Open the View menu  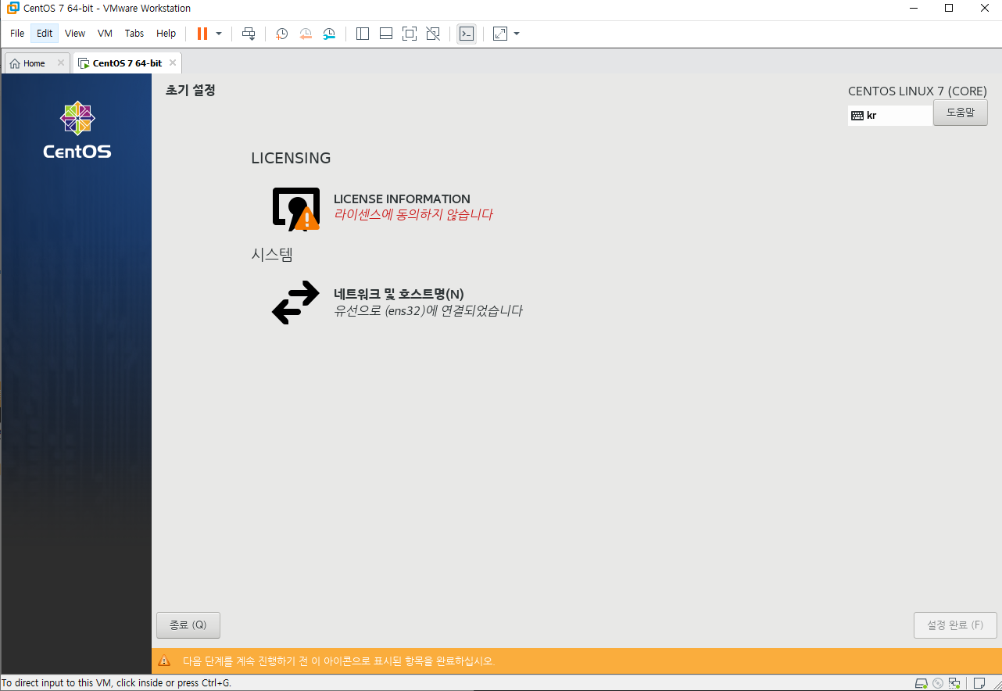pos(75,34)
